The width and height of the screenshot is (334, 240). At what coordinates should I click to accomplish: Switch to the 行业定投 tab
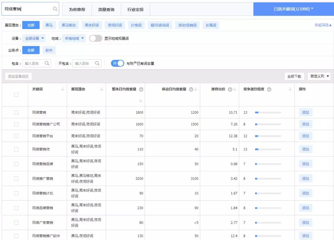pyautogui.click(x=135, y=10)
